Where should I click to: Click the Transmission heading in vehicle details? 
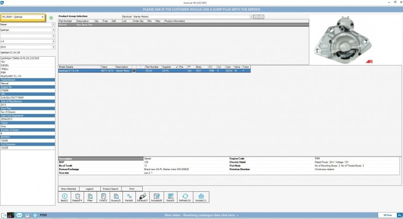[28, 80]
